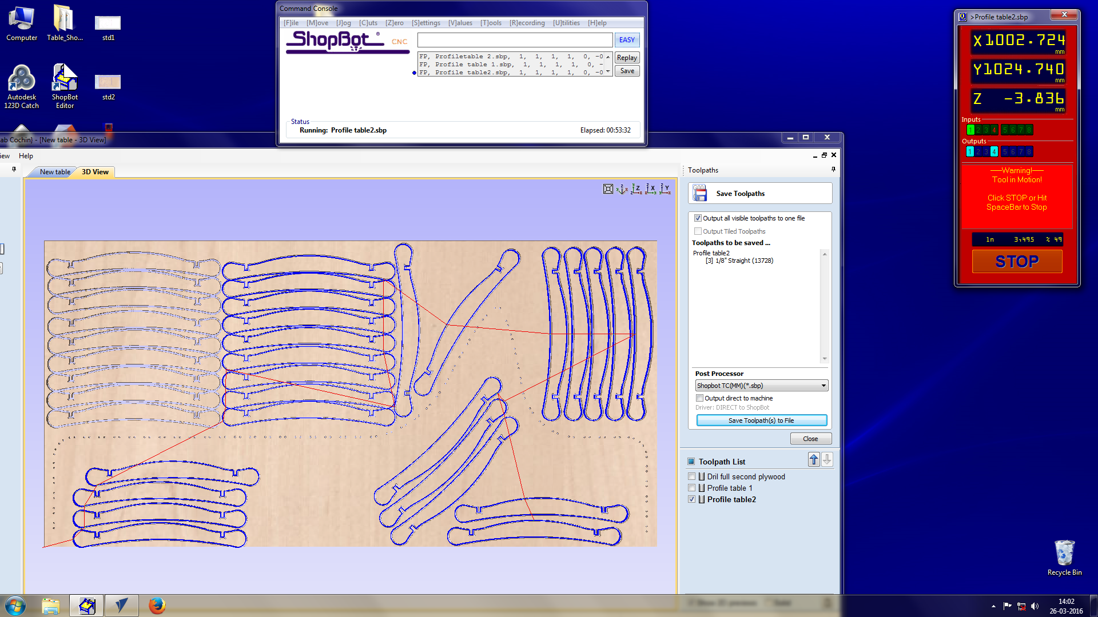Open [S]ettings menu in Command Console
This screenshot has width=1098, height=617.
point(426,23)
